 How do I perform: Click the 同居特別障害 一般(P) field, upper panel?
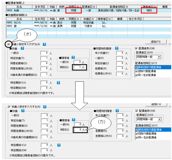pos(120,58)
